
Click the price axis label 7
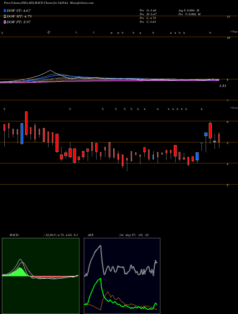[228, 101]
